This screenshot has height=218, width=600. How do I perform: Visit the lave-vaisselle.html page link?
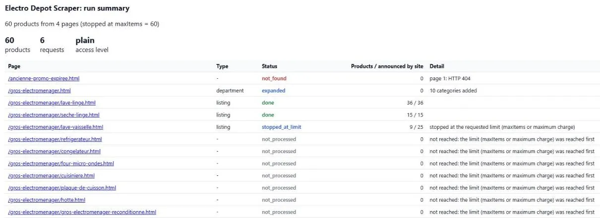pyautogui.click(x=56, y=127)
